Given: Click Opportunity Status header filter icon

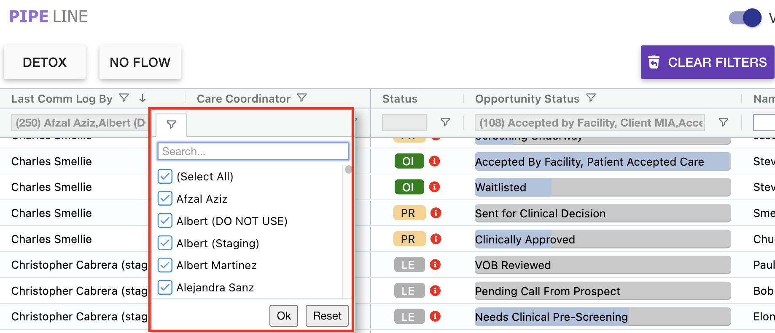Looking at the screenshot, I should click(x=591, y=98).
